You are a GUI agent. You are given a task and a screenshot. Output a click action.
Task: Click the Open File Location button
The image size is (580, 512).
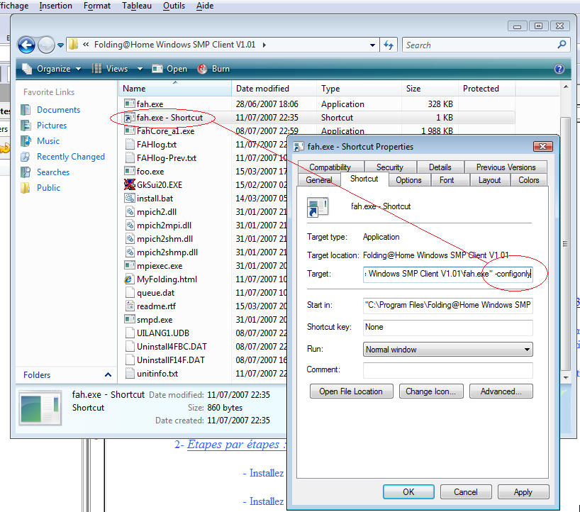(x=351, y=391)
